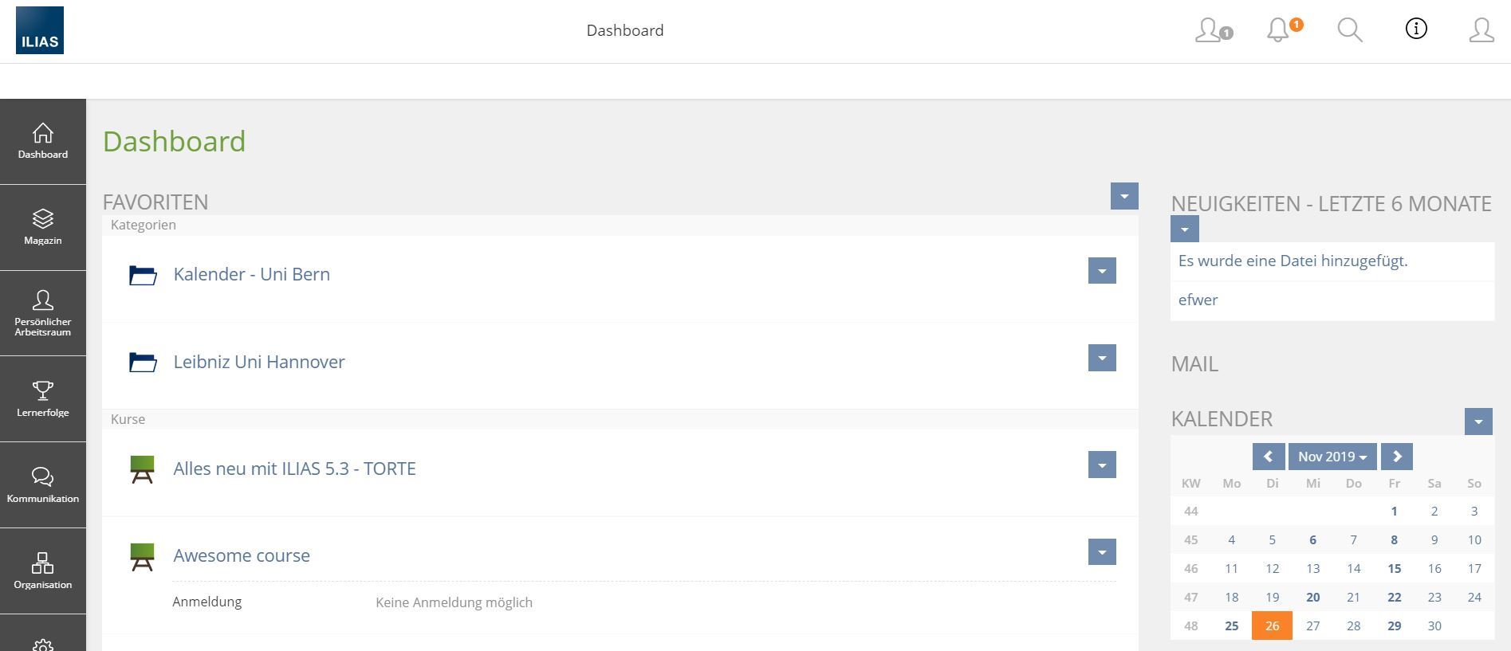Open the notifications bell icon
The image size is (1511, 651).
coord(1278,30)
